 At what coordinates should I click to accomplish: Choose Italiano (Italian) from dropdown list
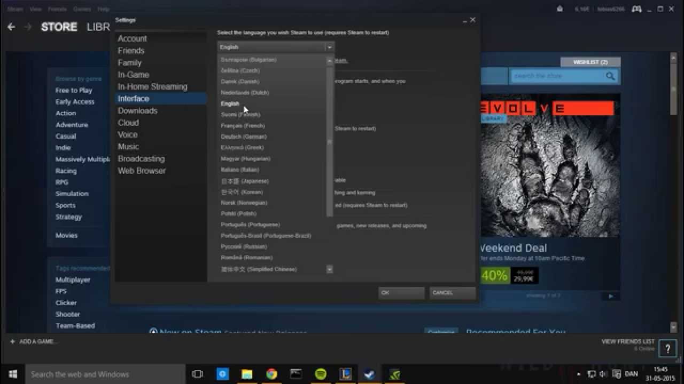click(240, 170)
